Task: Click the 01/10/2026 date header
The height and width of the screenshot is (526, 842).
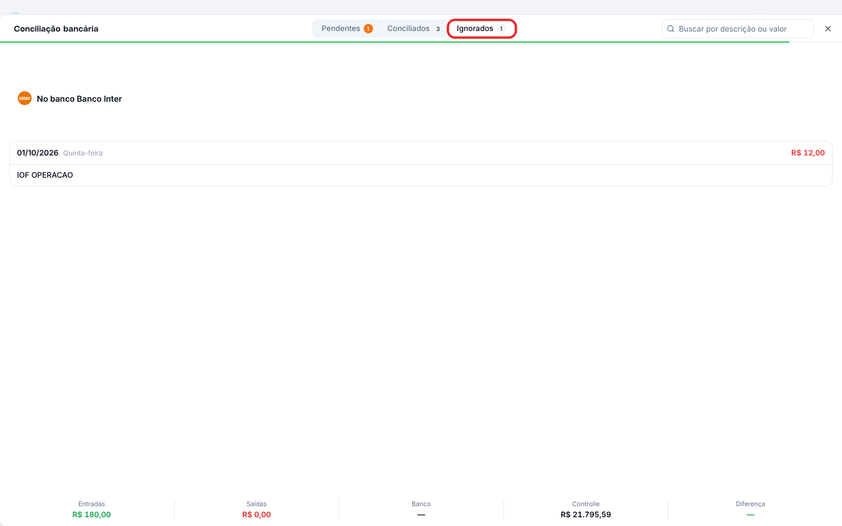Action: coord(37,153)
